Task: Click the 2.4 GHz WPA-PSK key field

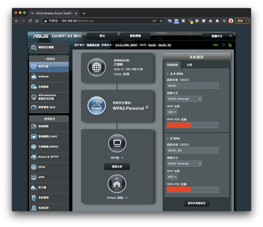Action: (x=193, y=125)
